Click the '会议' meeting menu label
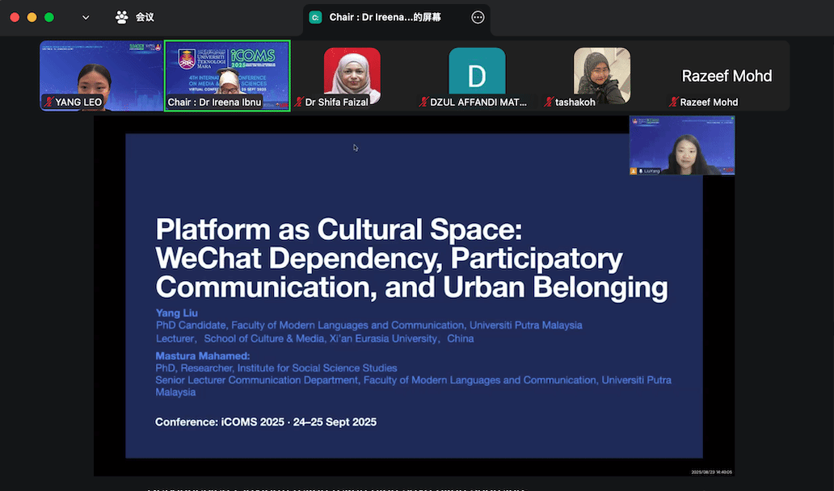 [145, 17]
